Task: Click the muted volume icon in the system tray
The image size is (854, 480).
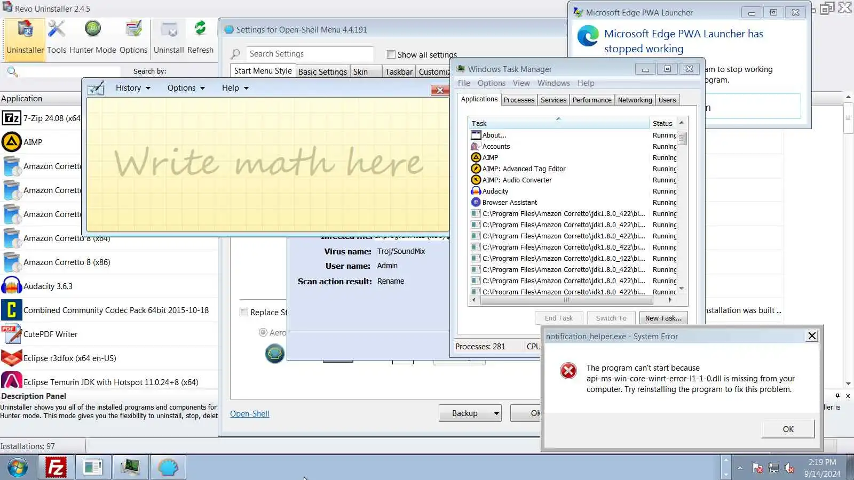Action: coord(789,468)
